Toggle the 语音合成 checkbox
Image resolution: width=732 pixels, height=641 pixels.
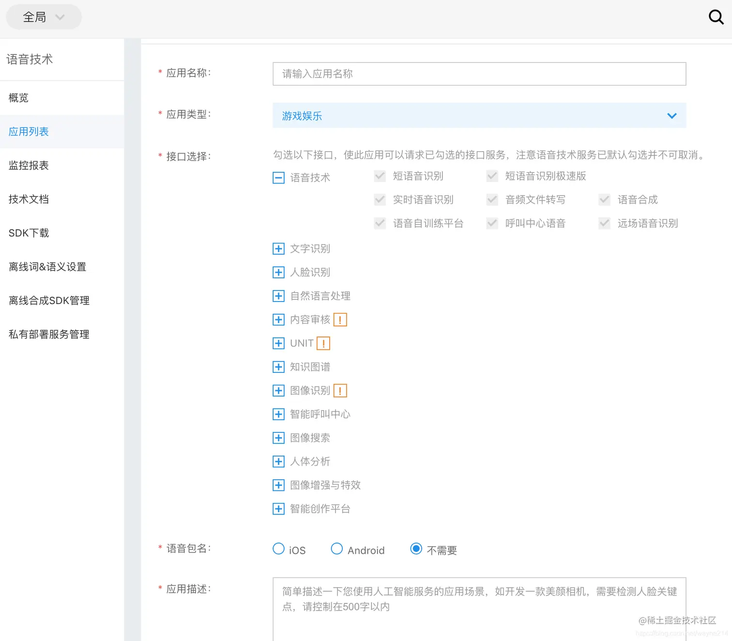pyautogui.click(x=604, y=199)
